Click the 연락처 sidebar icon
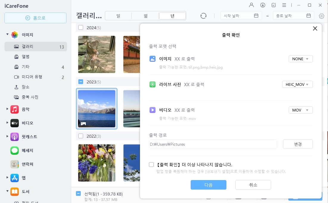 click(14, 164)
